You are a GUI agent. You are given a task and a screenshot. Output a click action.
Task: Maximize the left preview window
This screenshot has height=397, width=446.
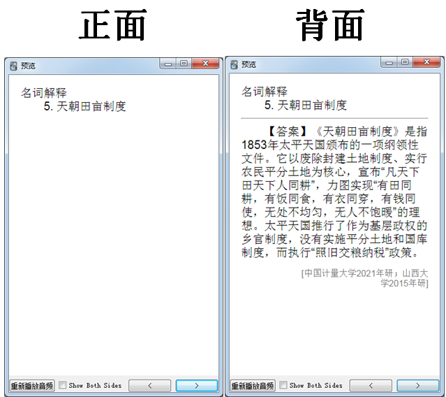point(184,64)
